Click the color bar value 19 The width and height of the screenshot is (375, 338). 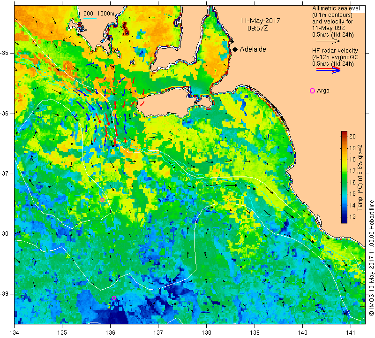click(352, 148)
